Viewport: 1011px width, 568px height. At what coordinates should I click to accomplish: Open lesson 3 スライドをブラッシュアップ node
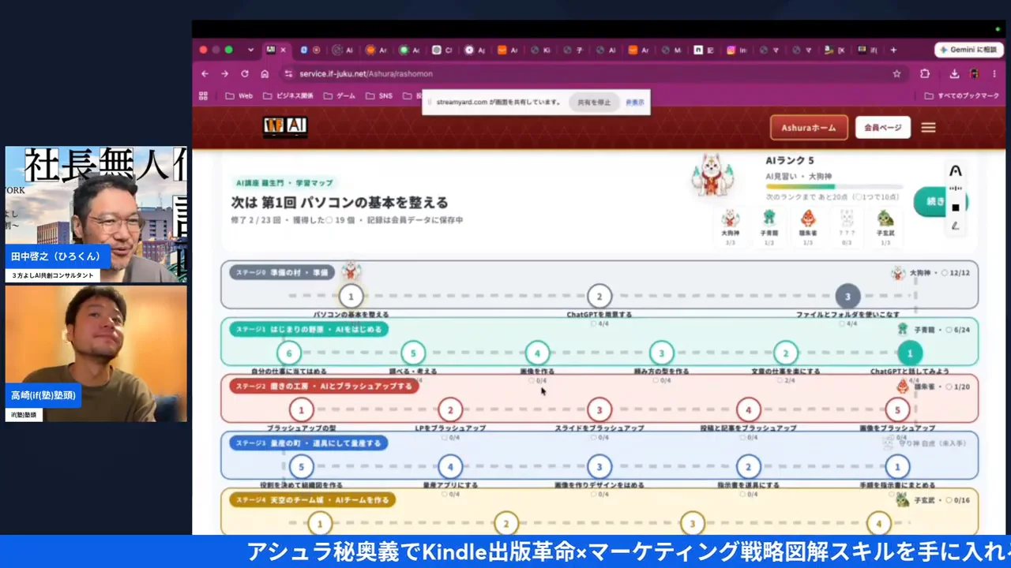pos(599,409)
